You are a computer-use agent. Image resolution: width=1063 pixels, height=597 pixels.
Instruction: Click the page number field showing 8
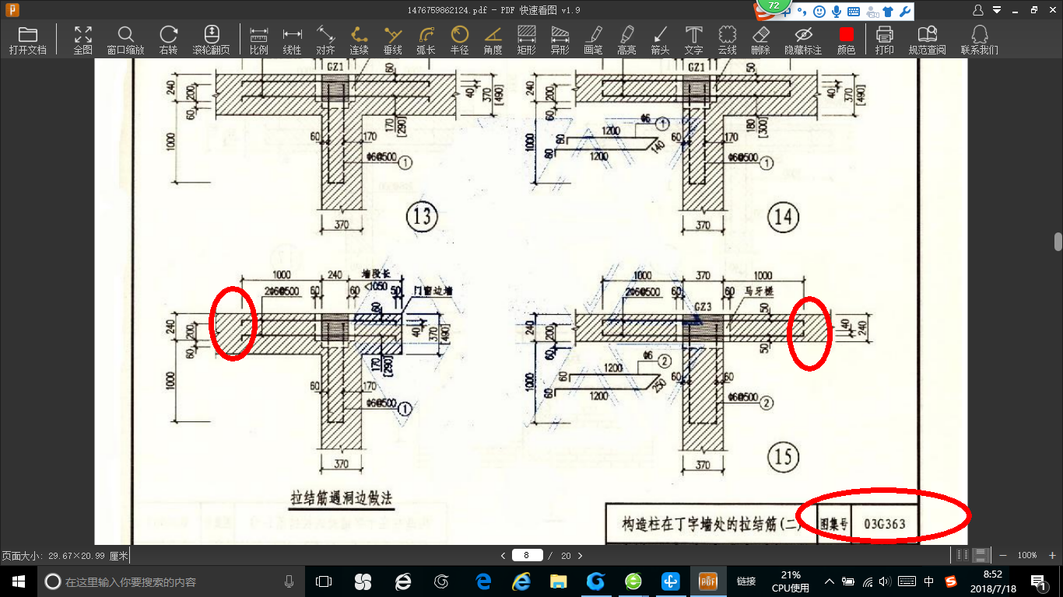(527, 555)
